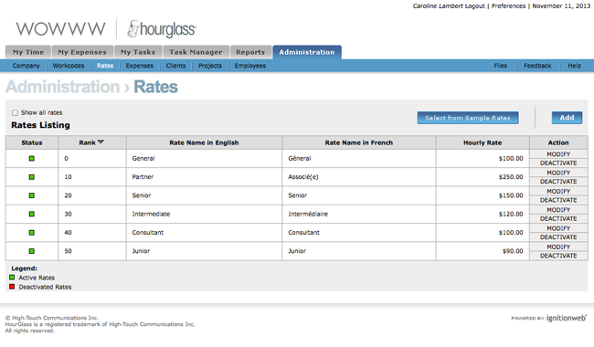Screen dimensions: 594x347
Task: Open the Feedback link
Action: [x=537, y=66]
